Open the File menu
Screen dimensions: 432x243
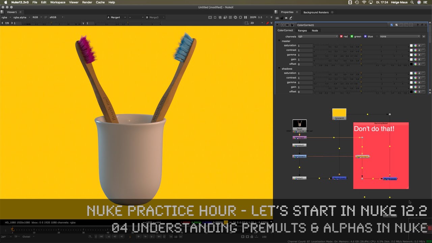[35, 2]
